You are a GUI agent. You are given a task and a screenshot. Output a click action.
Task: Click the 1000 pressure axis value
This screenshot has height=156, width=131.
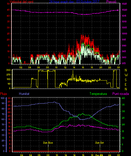click(x=124, y=34)
